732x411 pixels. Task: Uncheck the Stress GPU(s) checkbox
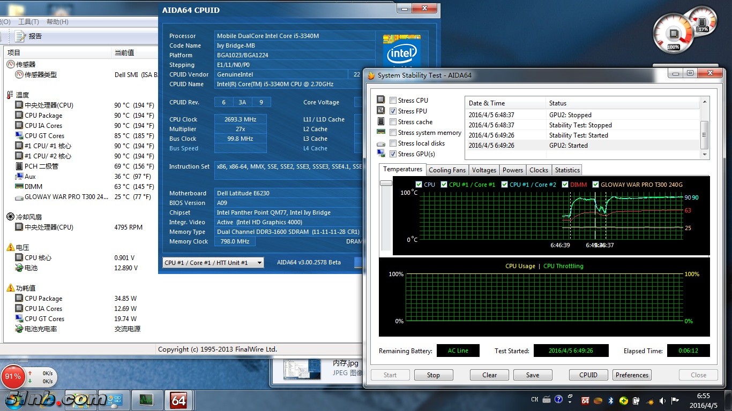coord(393,154)
